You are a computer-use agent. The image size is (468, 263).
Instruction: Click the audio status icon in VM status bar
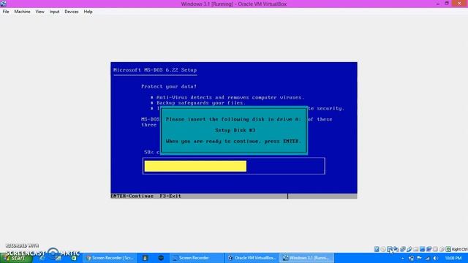(396, 249)
